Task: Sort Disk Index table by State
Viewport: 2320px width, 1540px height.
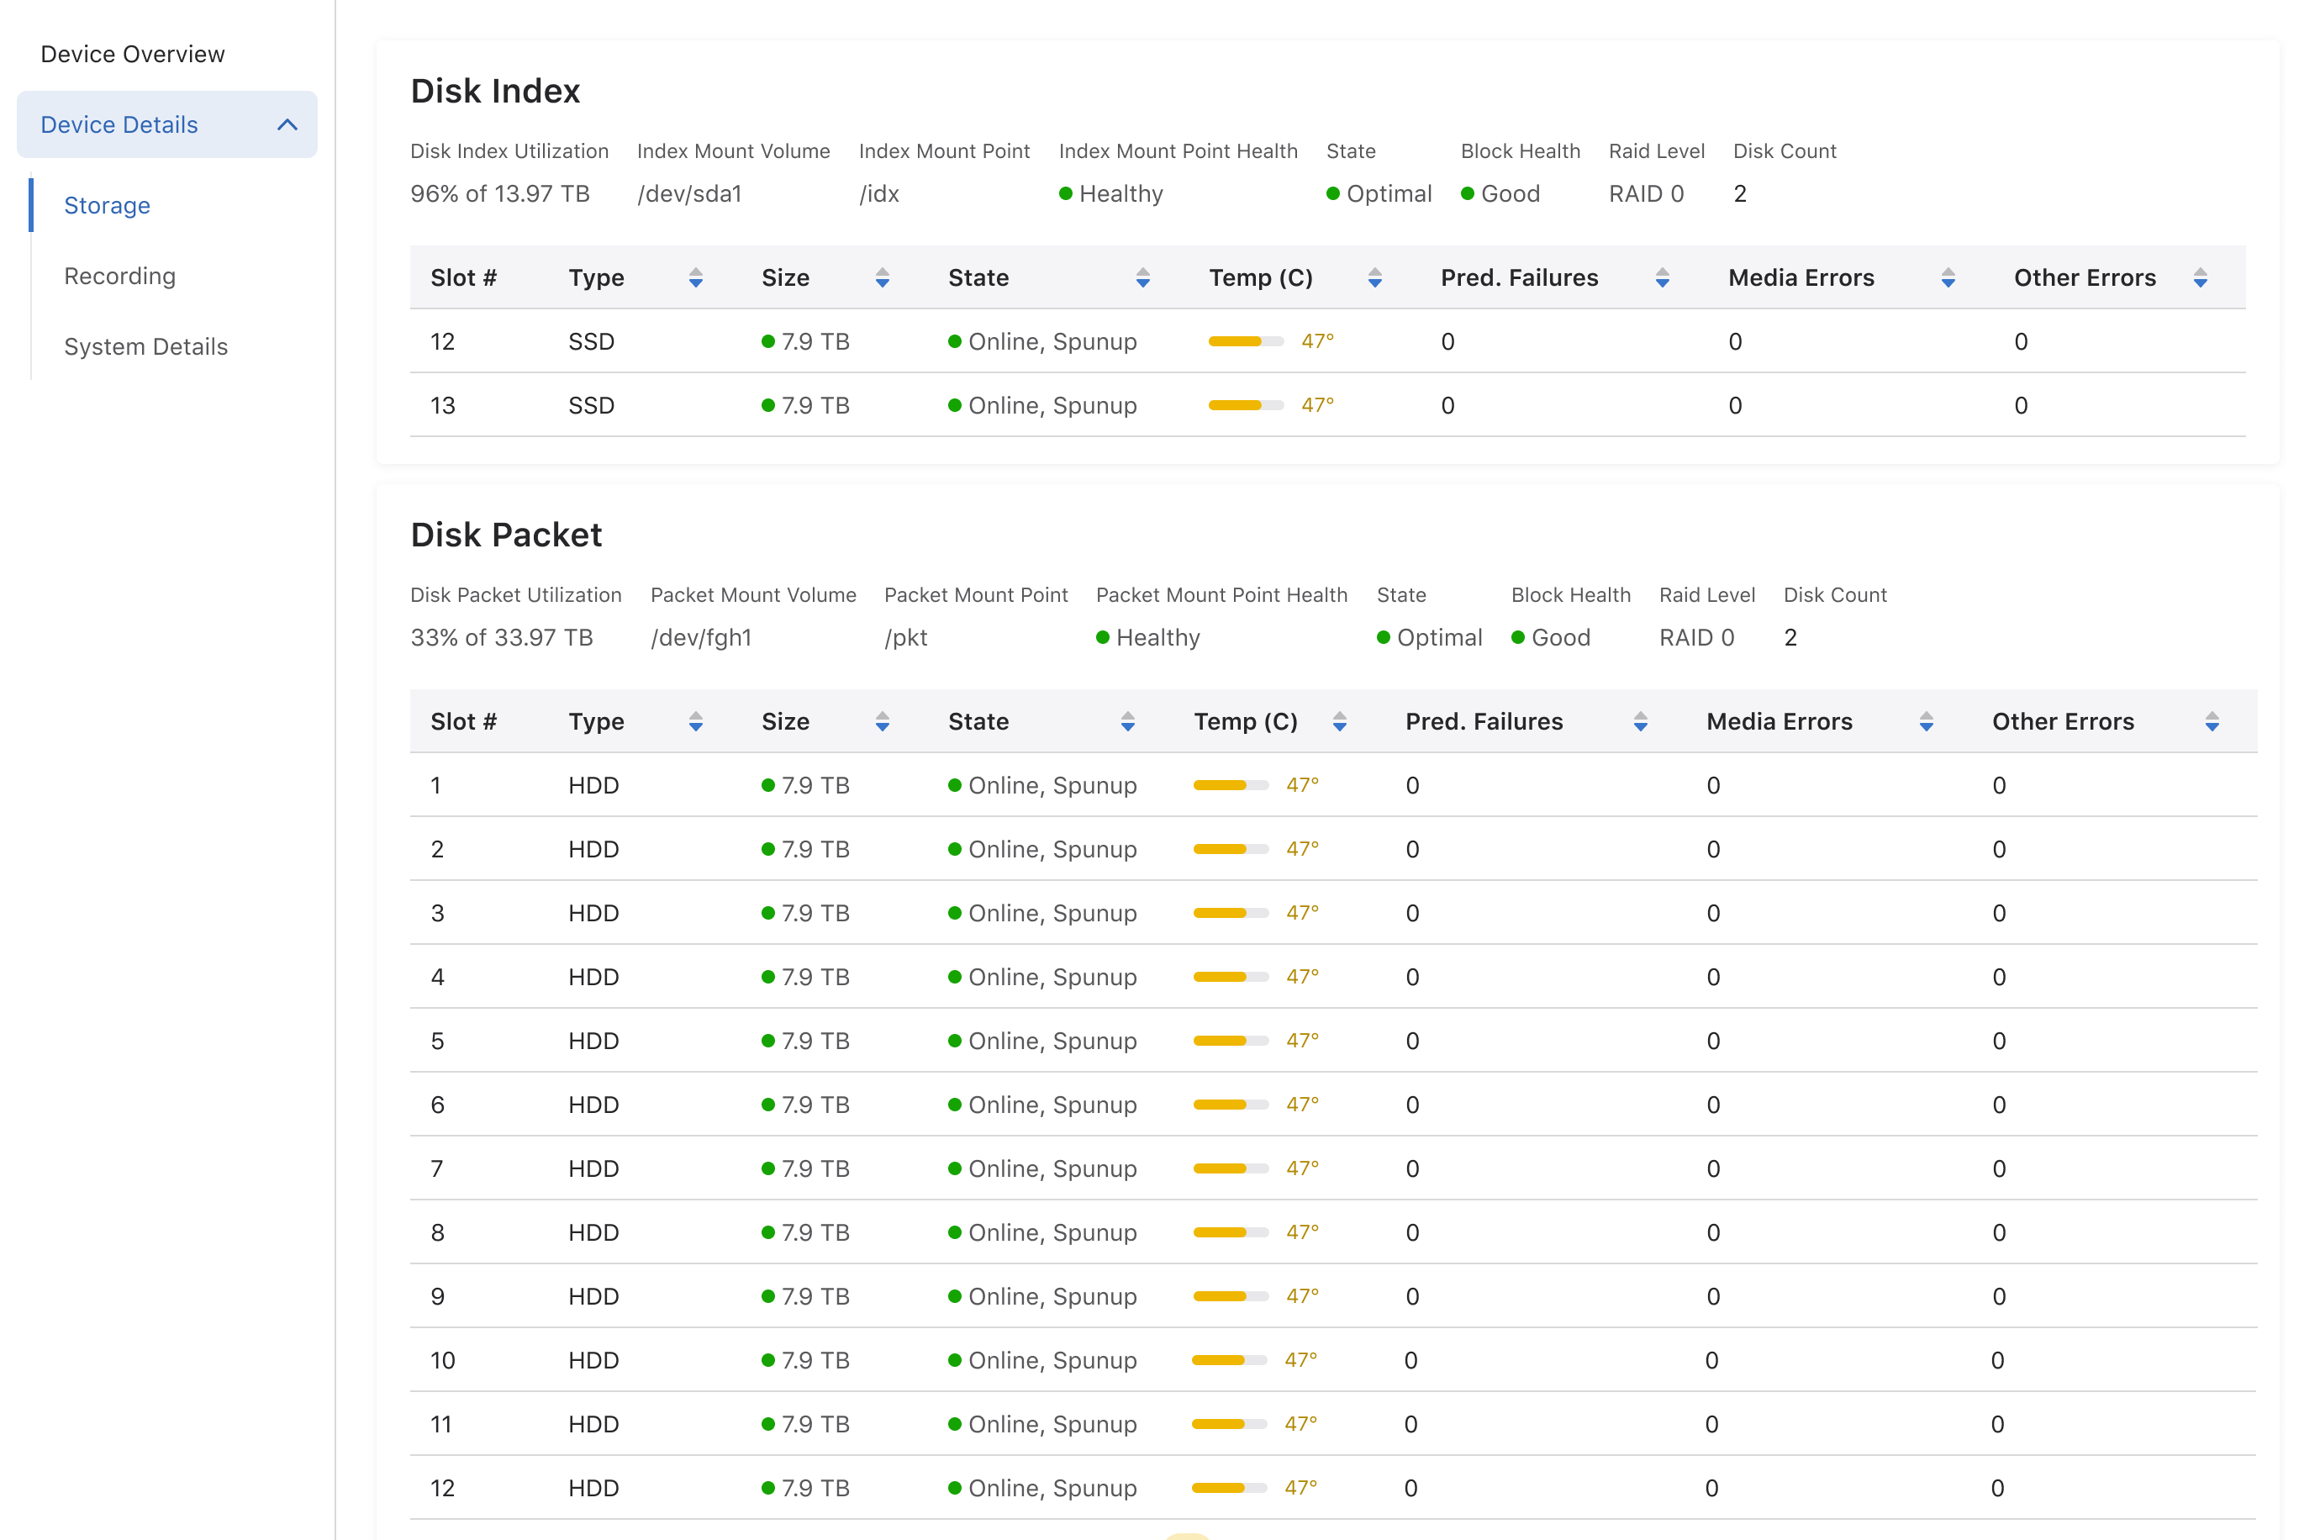Action: point(1142,278)
